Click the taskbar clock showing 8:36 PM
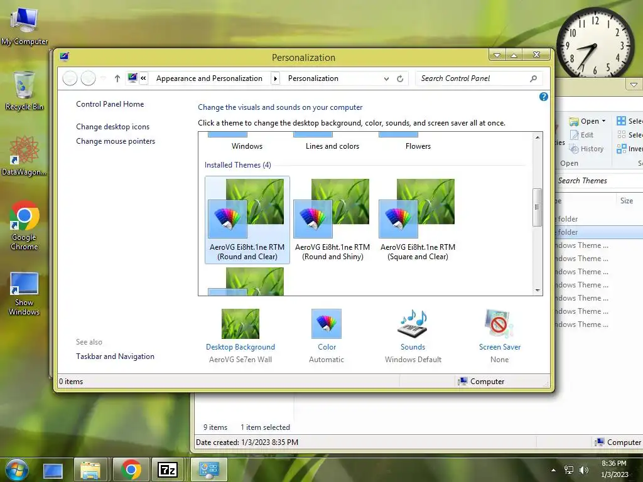 click(614, 469)
